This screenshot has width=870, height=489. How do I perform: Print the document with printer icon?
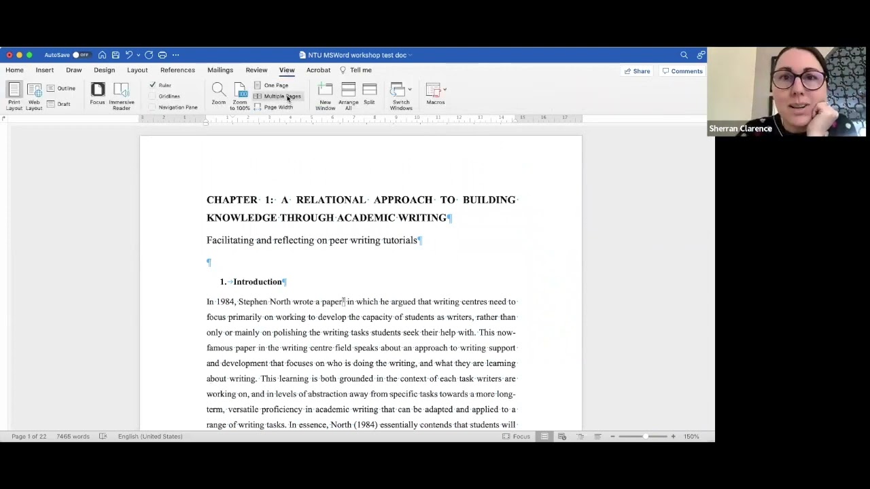click(162, 55)
